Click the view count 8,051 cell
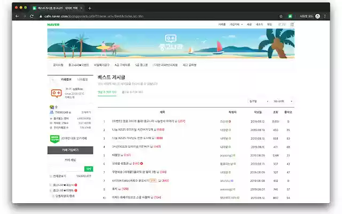This screenshot has height=214, width=342. (276, 121)
